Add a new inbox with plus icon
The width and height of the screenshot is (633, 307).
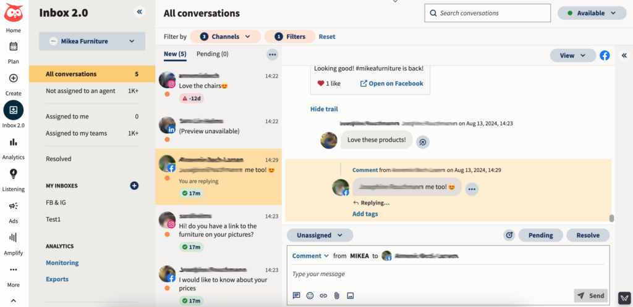(134, 186)
